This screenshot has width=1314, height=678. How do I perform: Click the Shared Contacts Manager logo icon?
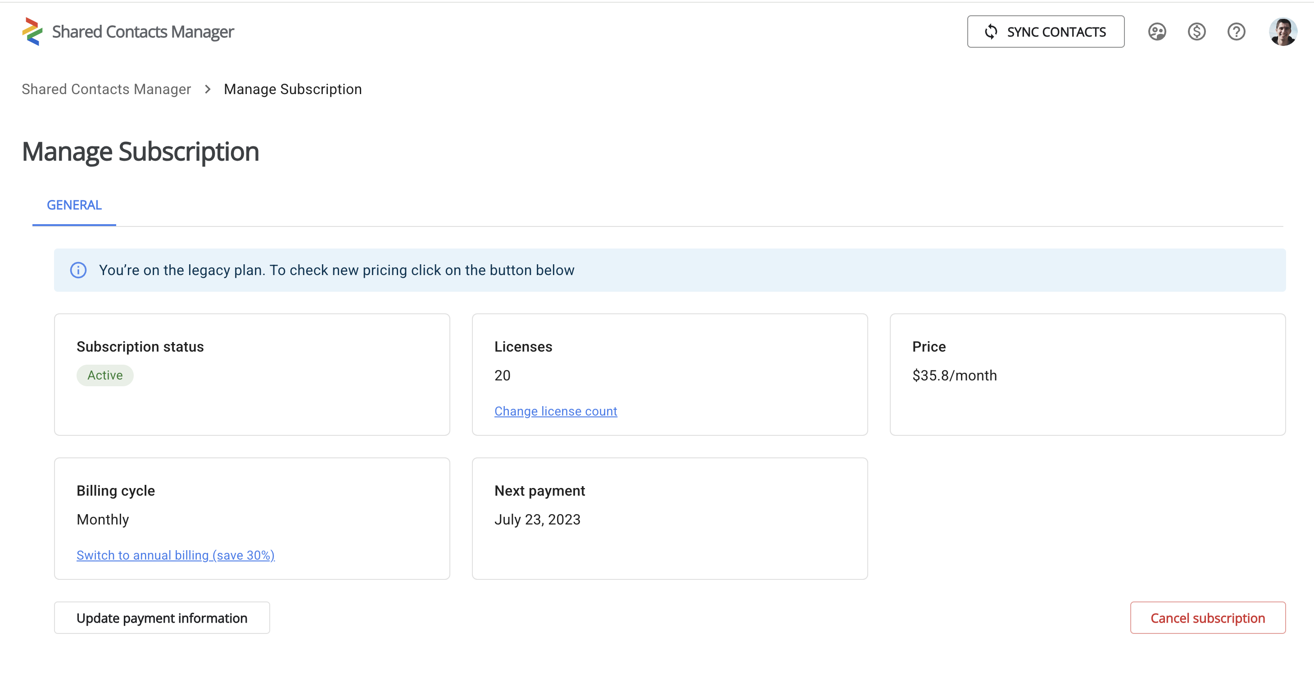tap(32, 32)
